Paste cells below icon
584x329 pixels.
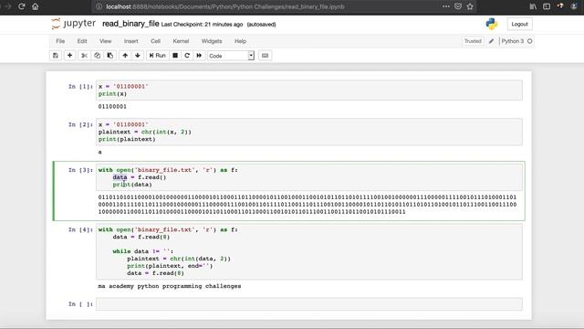pyautogui.click(x=109, y=56)
